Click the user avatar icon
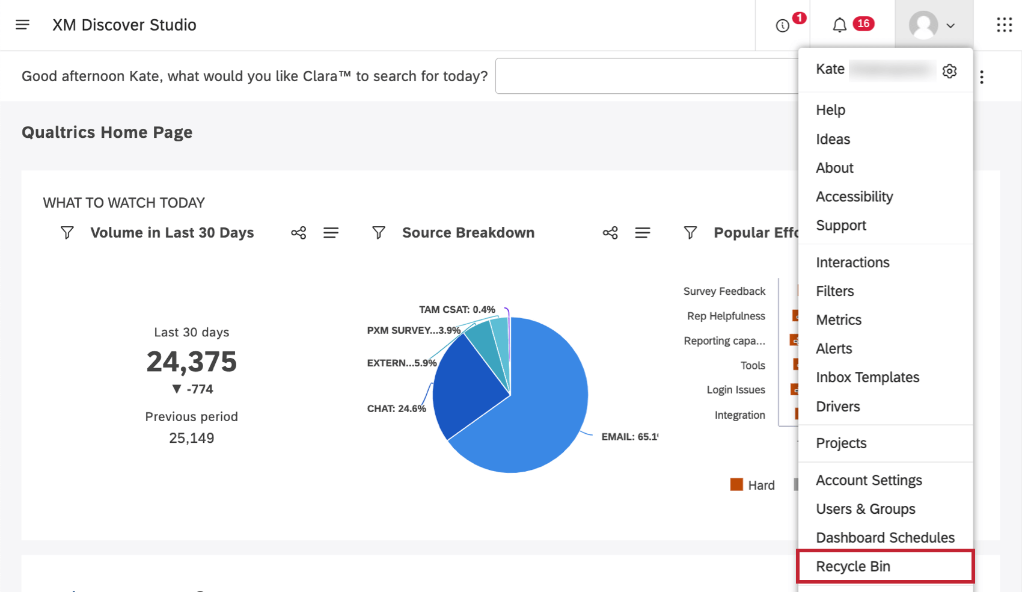Viewport: 1022px width, 592px height. point(923,25)
